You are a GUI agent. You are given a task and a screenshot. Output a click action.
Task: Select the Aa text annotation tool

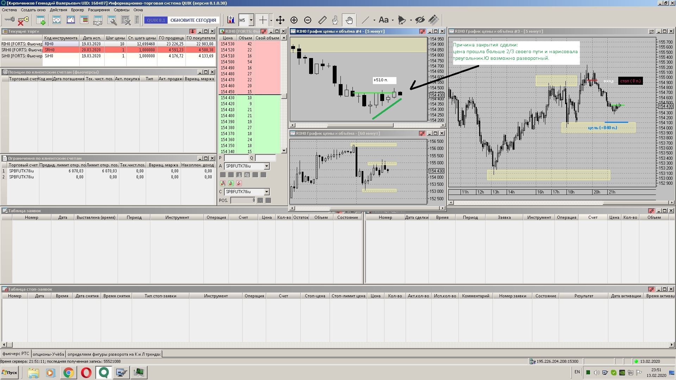[x=383, y=20]
